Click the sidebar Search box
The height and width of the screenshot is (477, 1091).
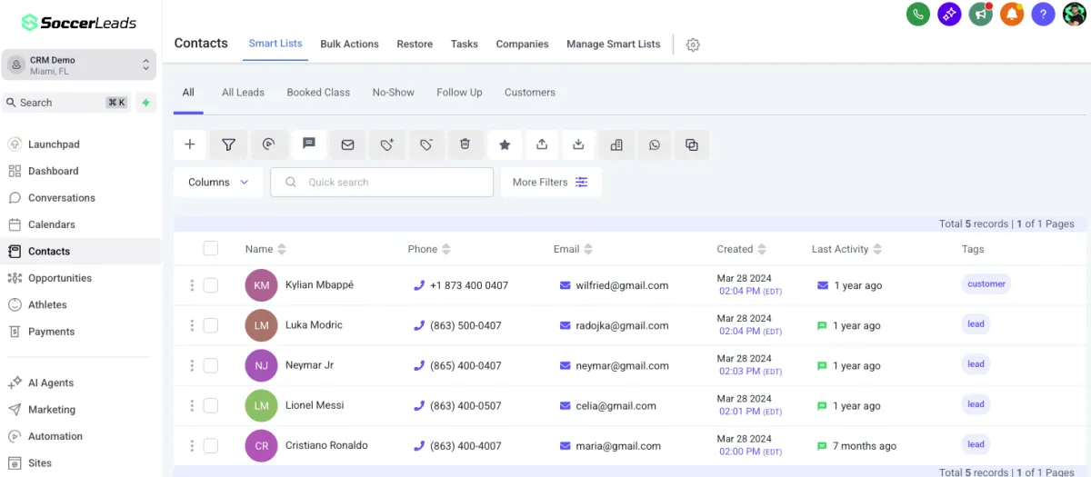pos(66,103)
